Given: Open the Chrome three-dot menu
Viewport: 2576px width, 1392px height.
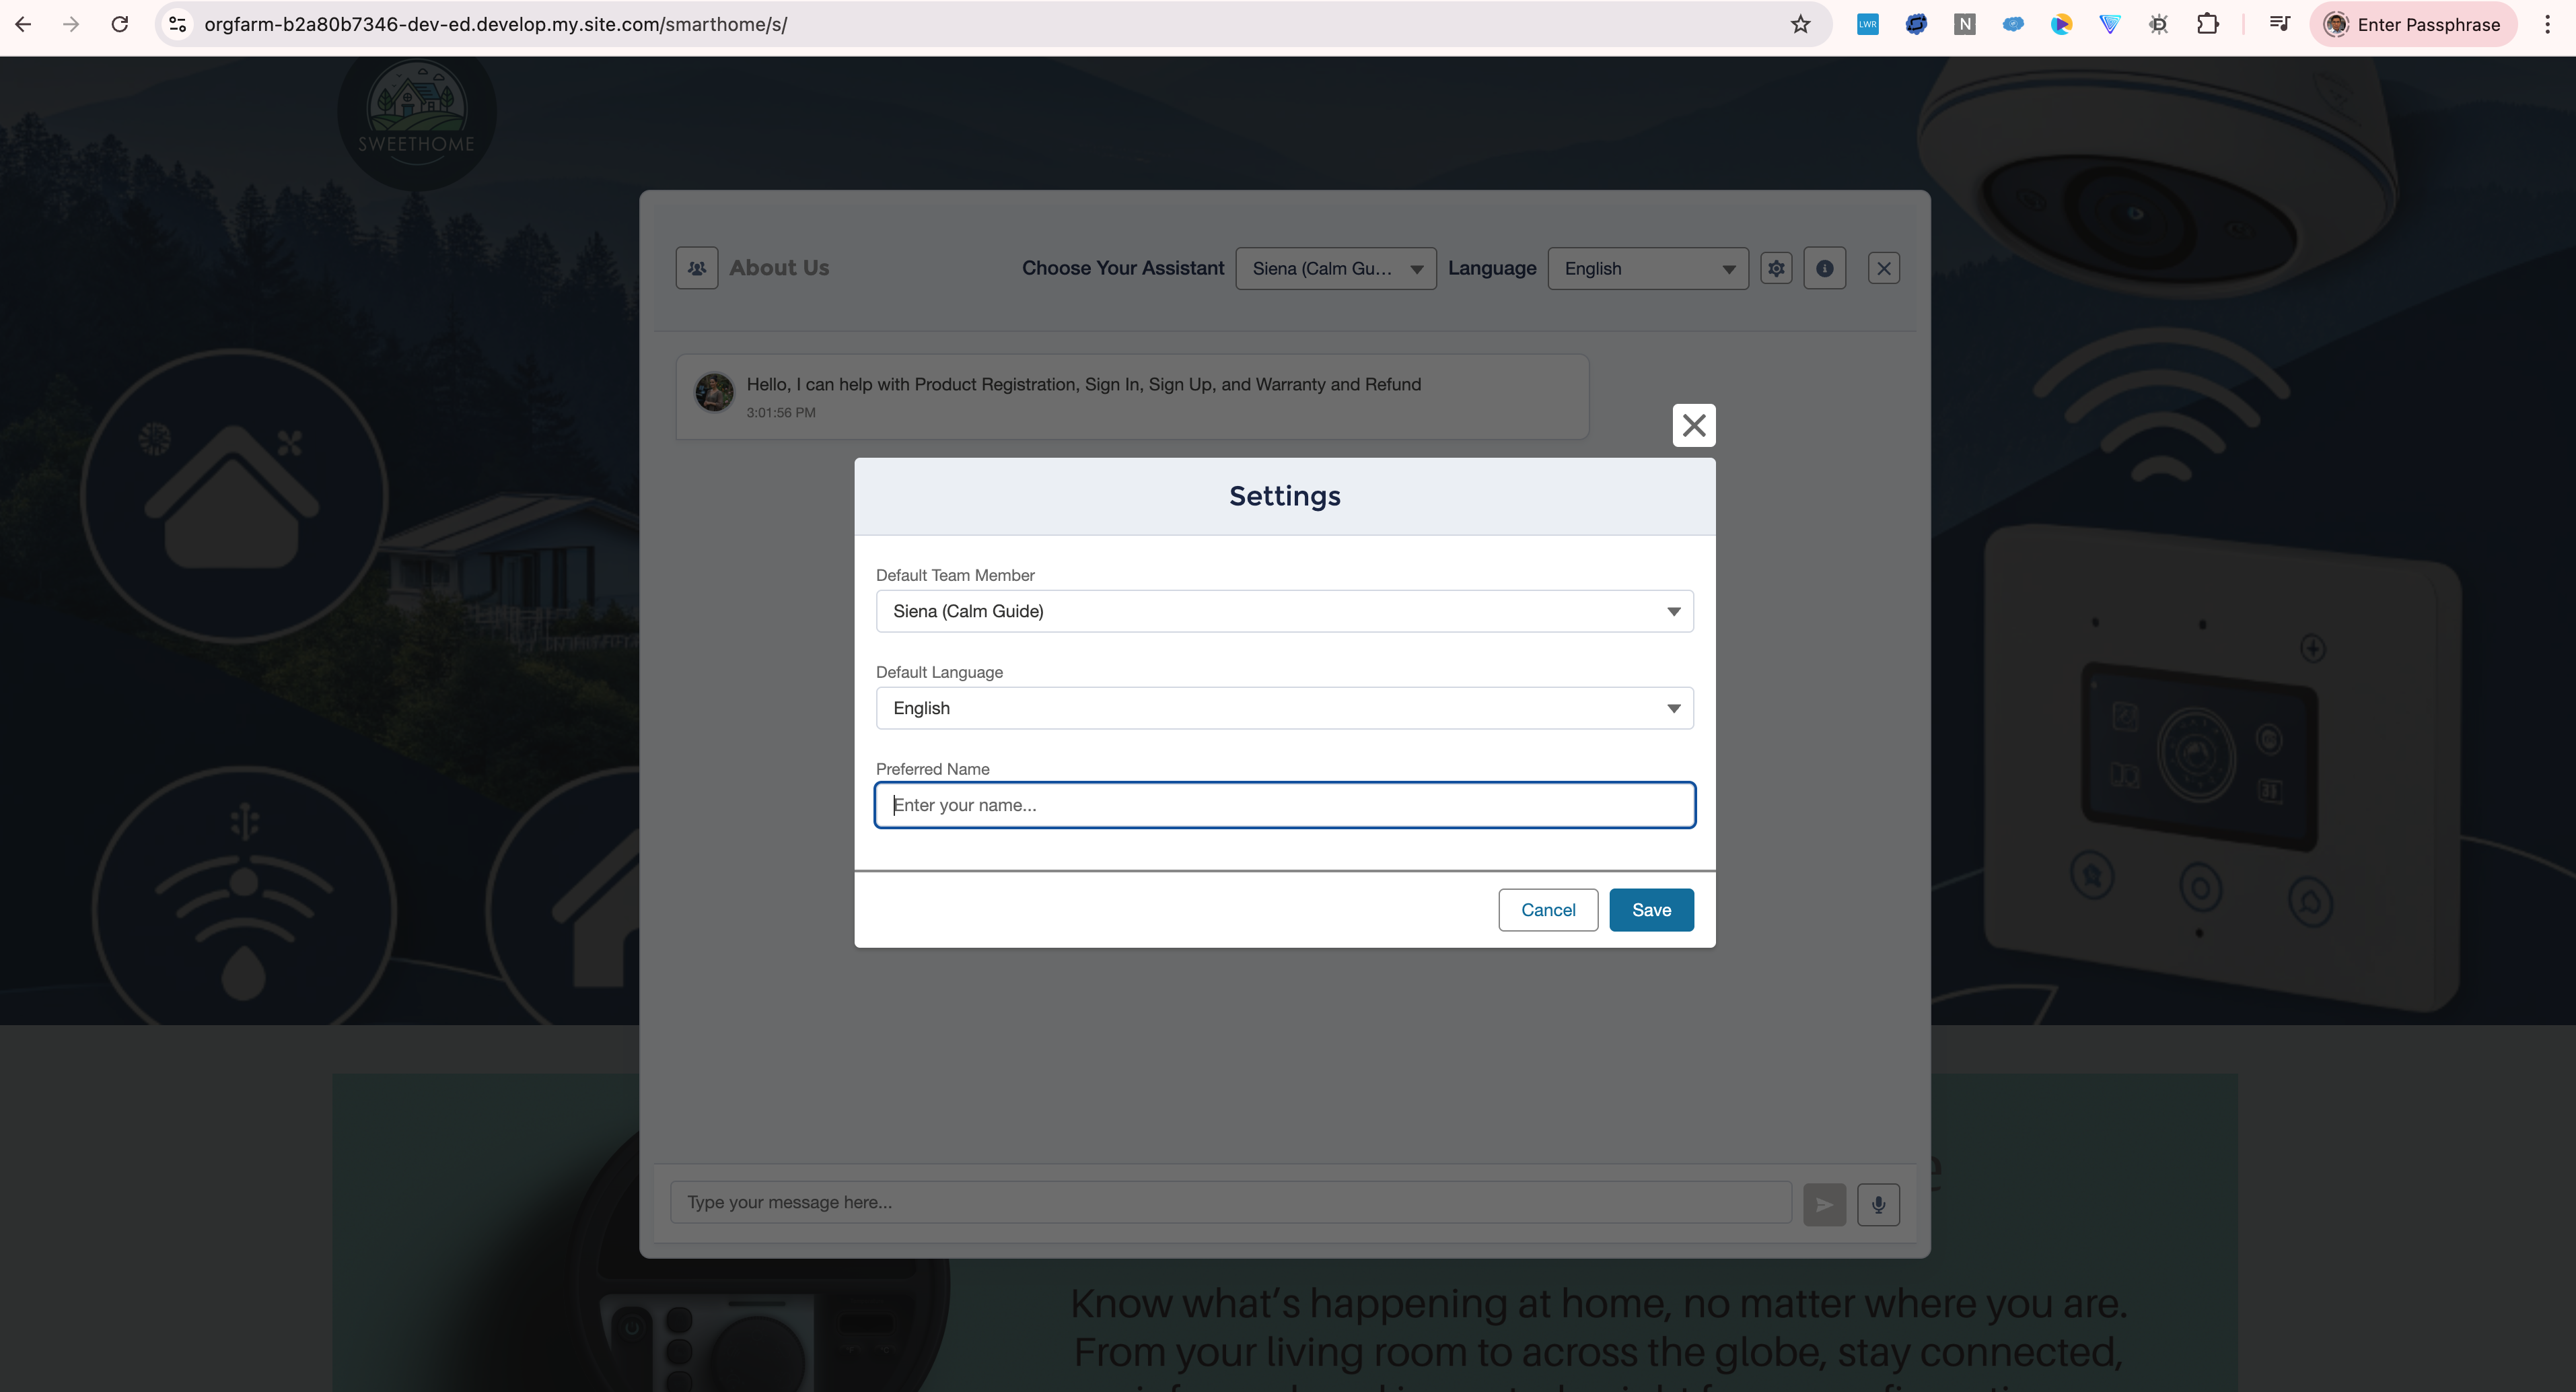Looking at the screenshot, I should 2547,24.
